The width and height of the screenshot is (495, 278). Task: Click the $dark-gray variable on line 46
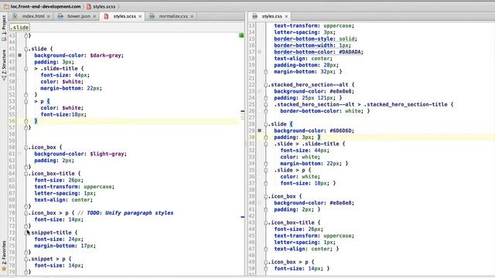pos(106,56)
